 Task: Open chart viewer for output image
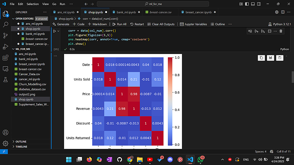270,58
